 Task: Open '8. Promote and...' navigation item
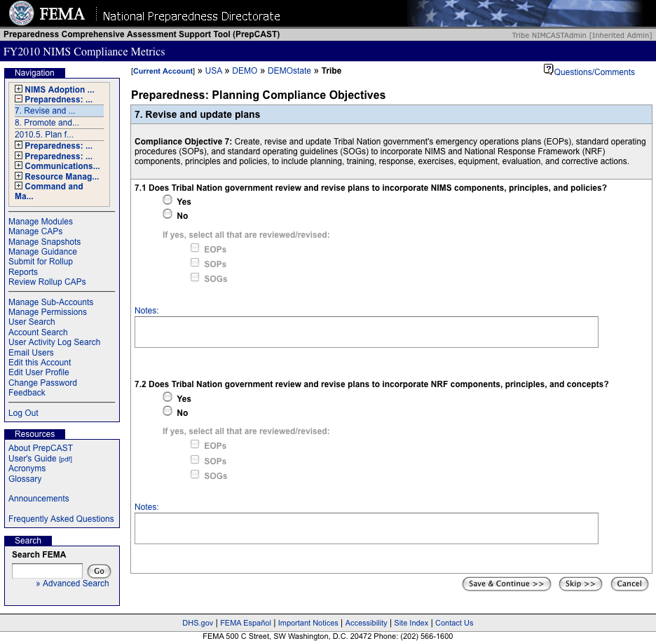point(46,123)
